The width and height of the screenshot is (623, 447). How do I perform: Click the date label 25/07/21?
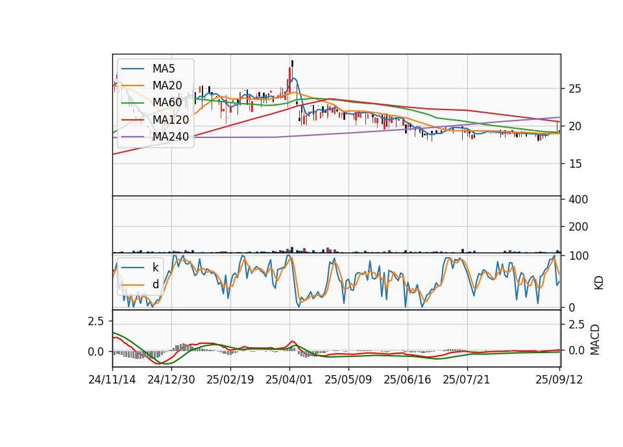click(467, 380)
